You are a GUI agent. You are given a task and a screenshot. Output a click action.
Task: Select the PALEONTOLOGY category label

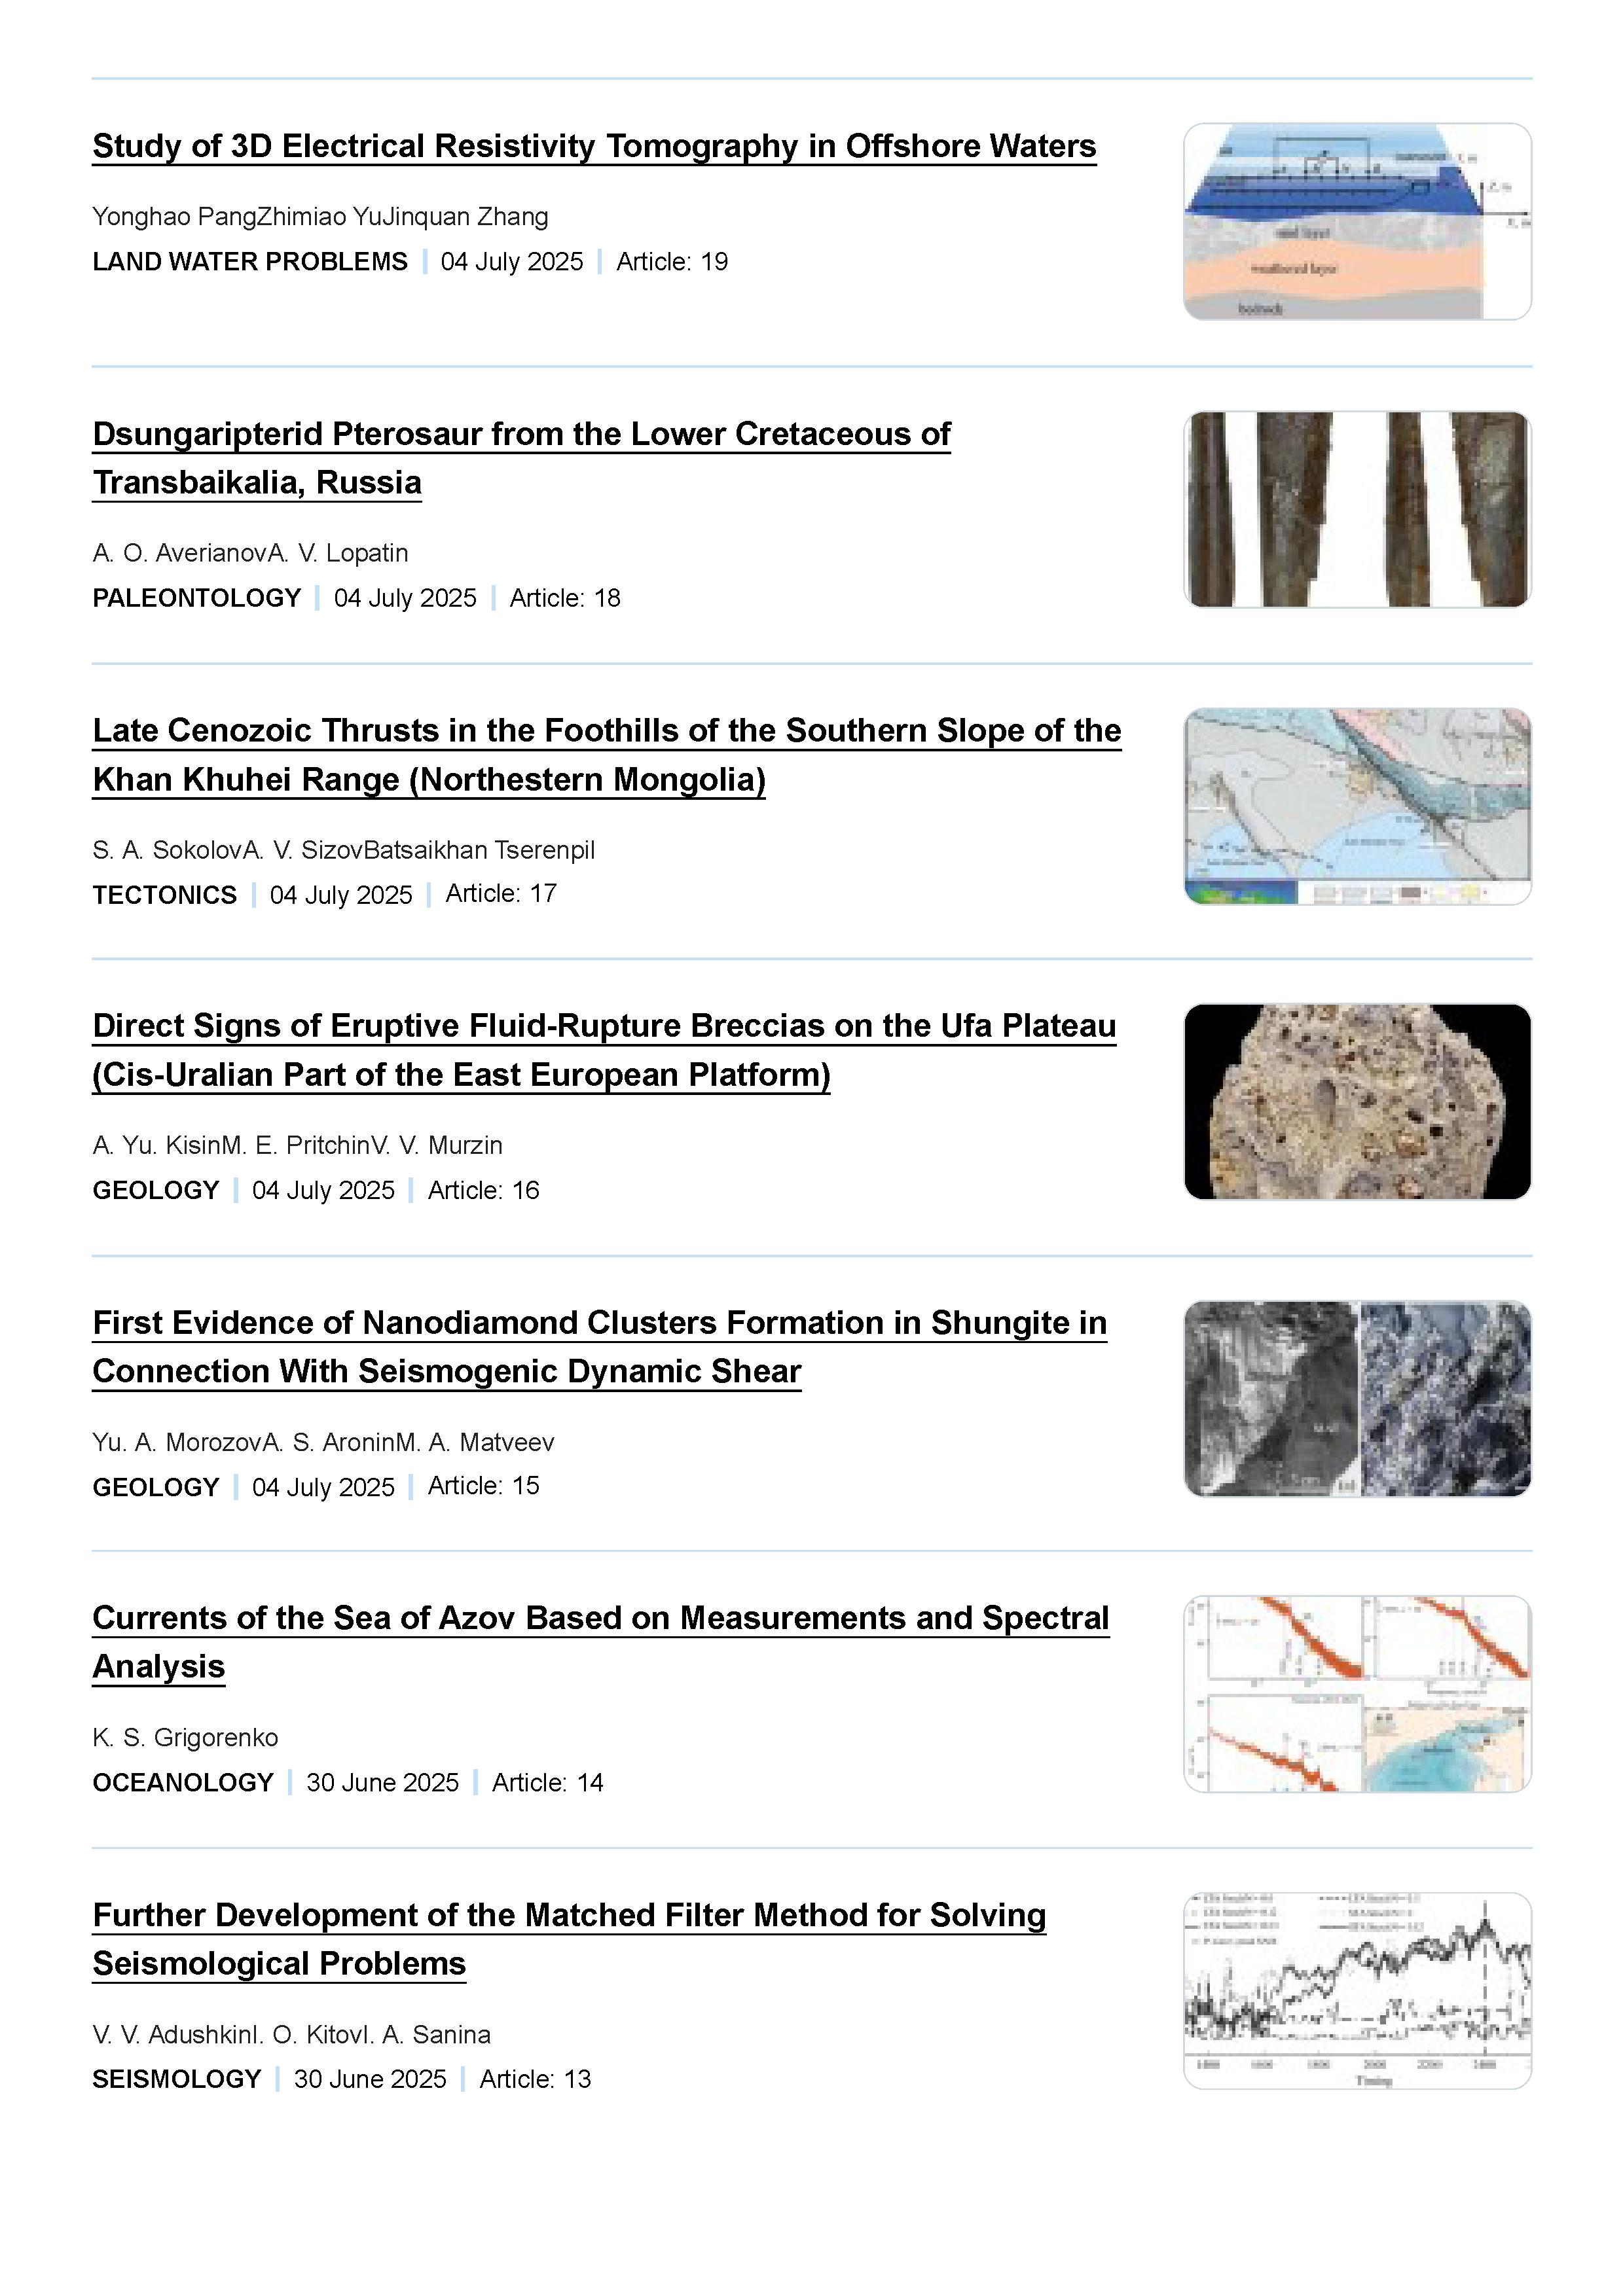[197, 598]
